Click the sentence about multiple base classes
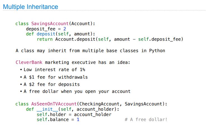Image resolution: width=211 pixels, height=128 pixels. tap(90, 51)
